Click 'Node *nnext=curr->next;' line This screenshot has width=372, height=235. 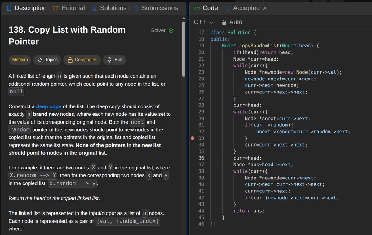[x=277, y=118]
